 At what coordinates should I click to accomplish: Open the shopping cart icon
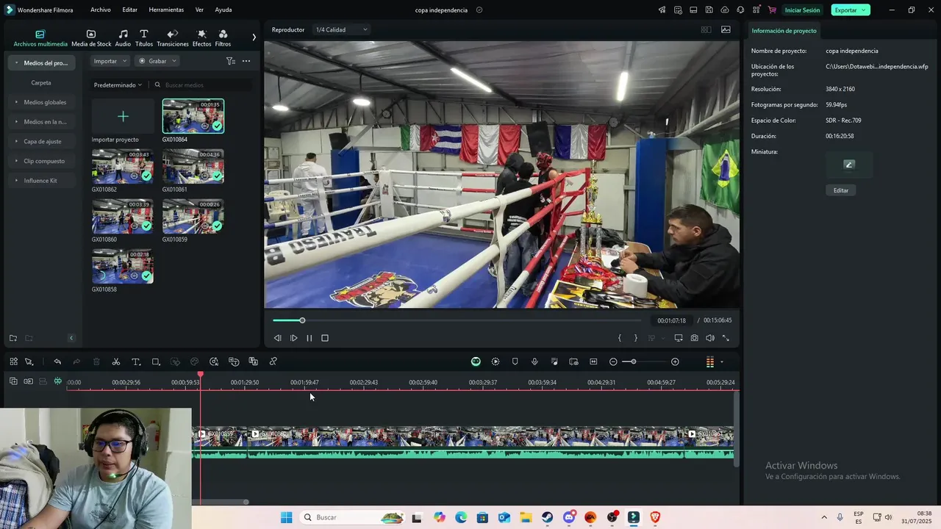(772, 10)
